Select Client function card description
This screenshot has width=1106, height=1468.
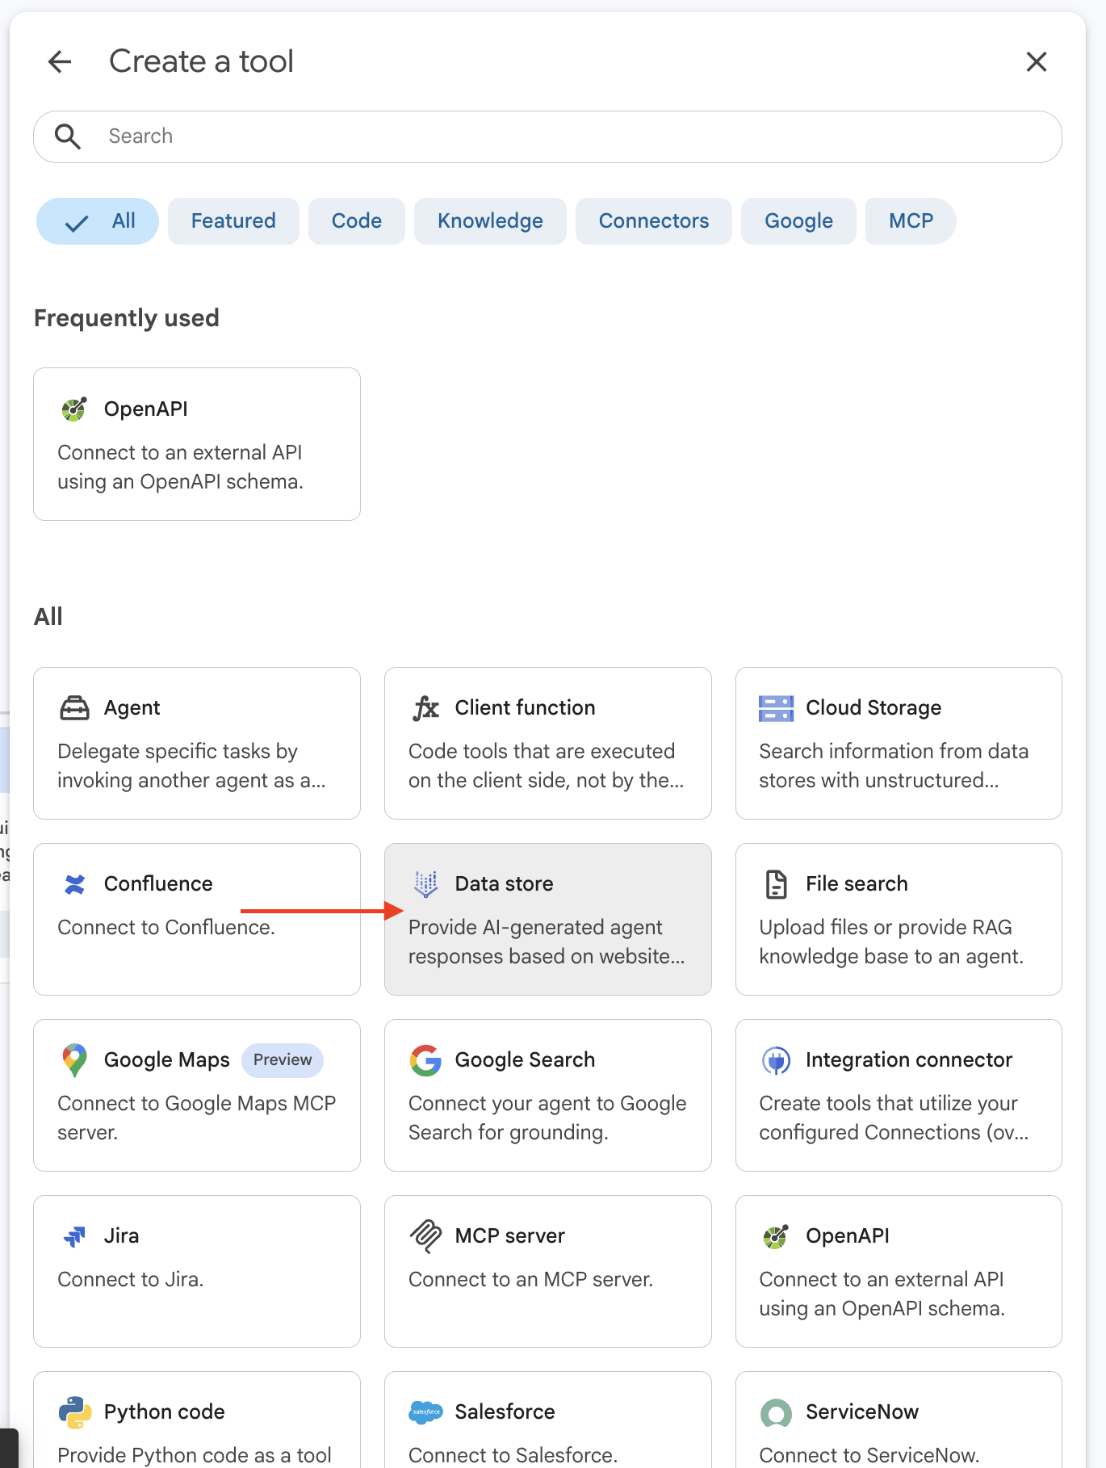click(546, 765)
